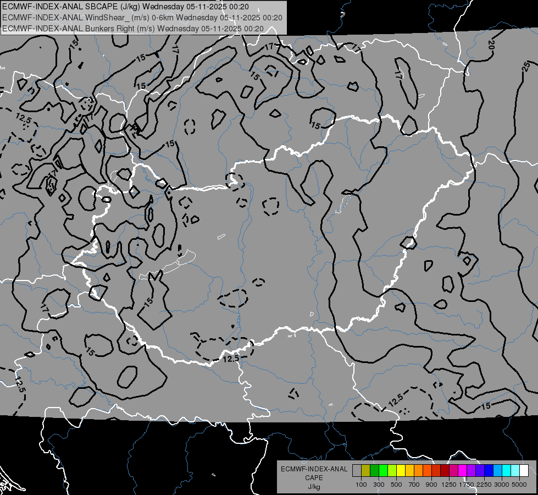
Task: Click the 'J/kg' legend unit label
Action: (x=314, y=487)
